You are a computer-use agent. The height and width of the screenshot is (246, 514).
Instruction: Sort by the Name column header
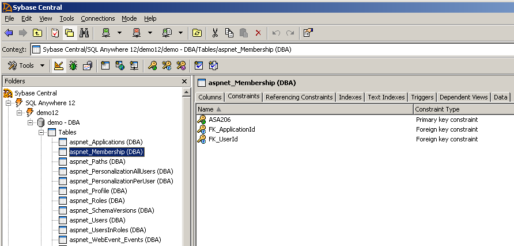(x=304, y=109)
